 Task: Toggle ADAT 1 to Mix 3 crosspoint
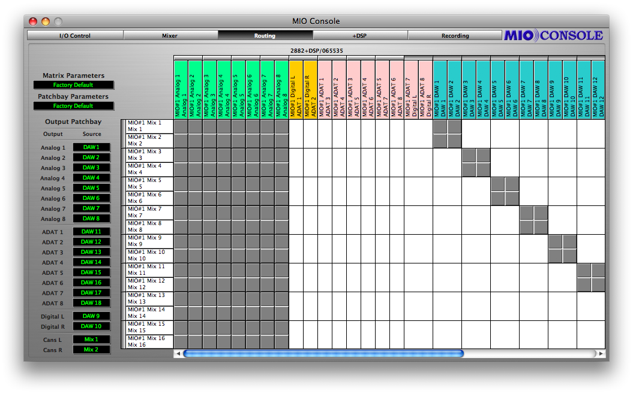pos(325,156)
